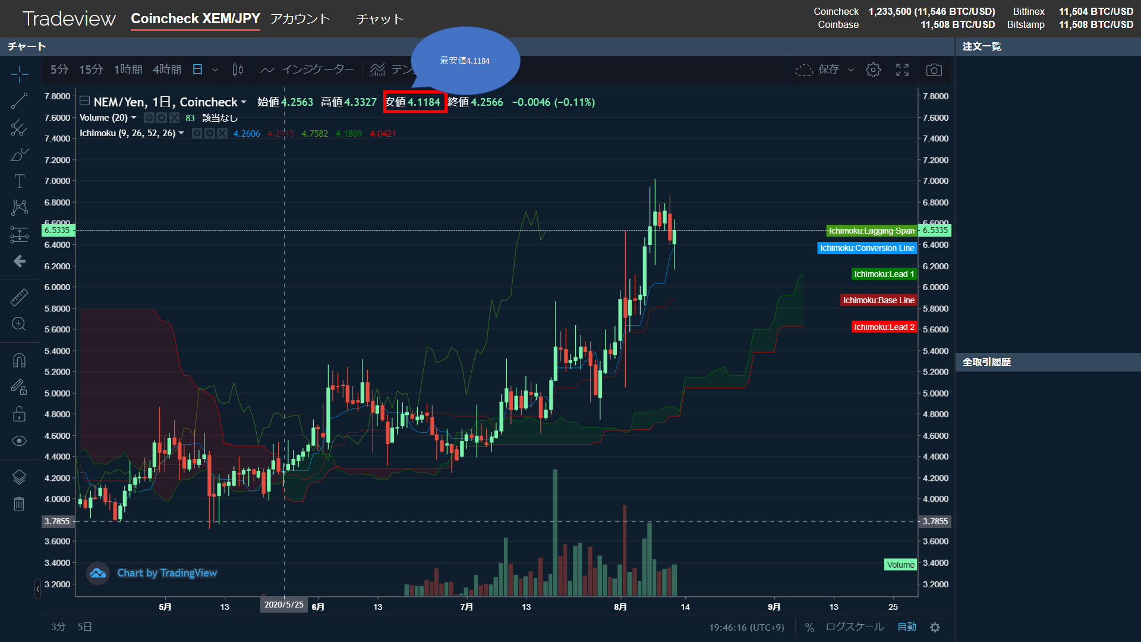
Task: Open the アカウント menu
Action: pyautogui.click(x=300, y=19)
